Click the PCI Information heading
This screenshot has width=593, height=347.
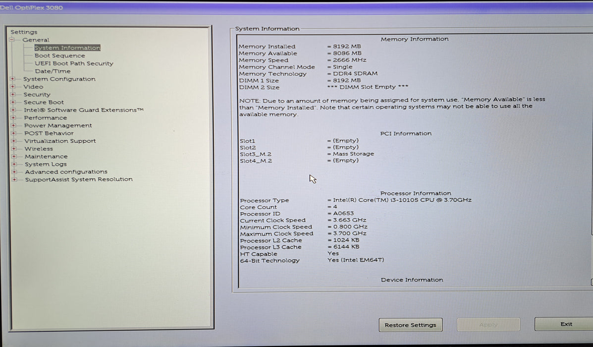pos(406,133)
